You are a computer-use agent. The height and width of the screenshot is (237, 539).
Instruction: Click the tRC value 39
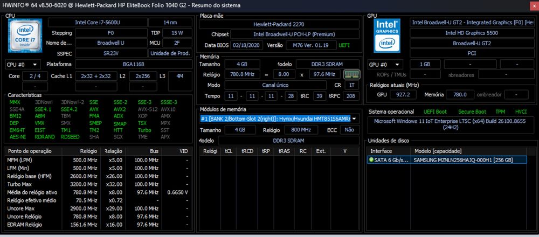click(320, 96)
